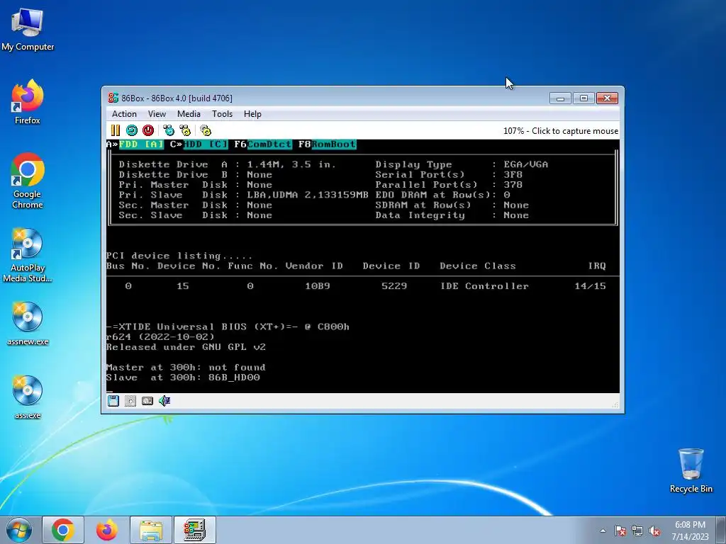Select assnew.exe on the desktop

point(28,323)
